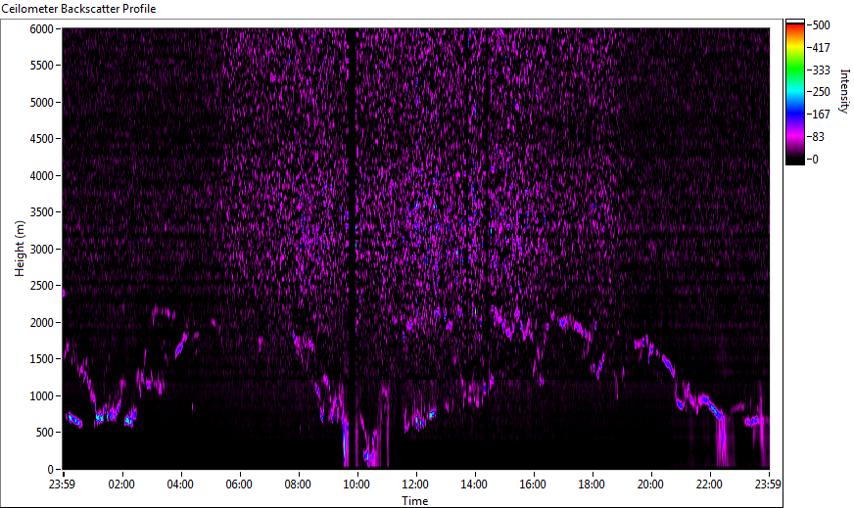Click the 333 intensity scale label
This screenshot has height=508, width=854.
tap(821, 69)
